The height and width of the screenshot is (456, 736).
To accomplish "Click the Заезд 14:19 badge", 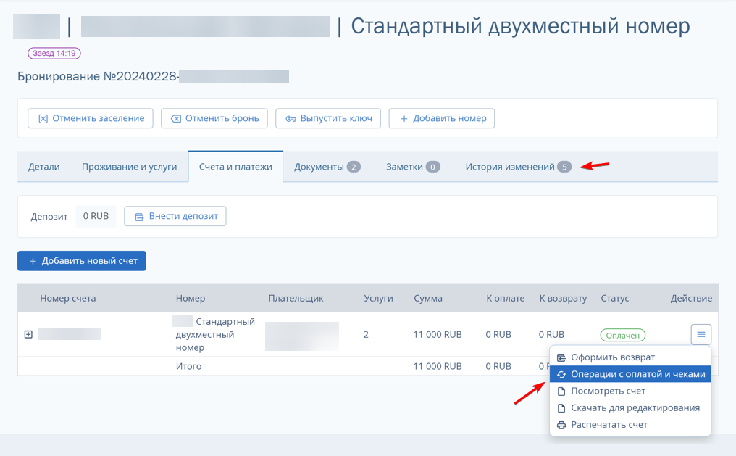I will click(54, 53).
